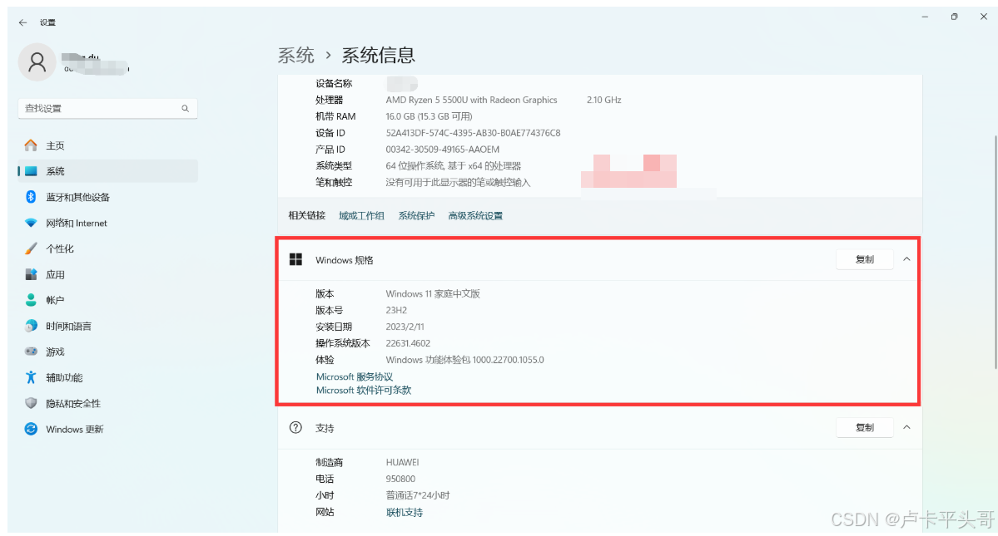The width and height of the screenshot is (998, 536).
Task: Click the version number 23H2
Action: [396, 310]
